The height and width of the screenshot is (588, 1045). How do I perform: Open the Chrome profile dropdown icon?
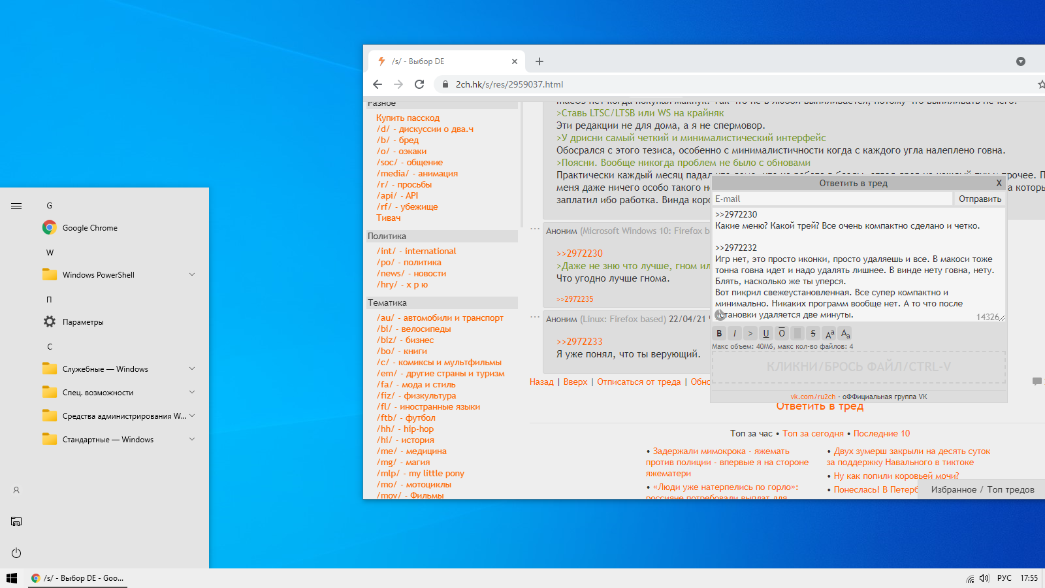[x=1021, y=61]
